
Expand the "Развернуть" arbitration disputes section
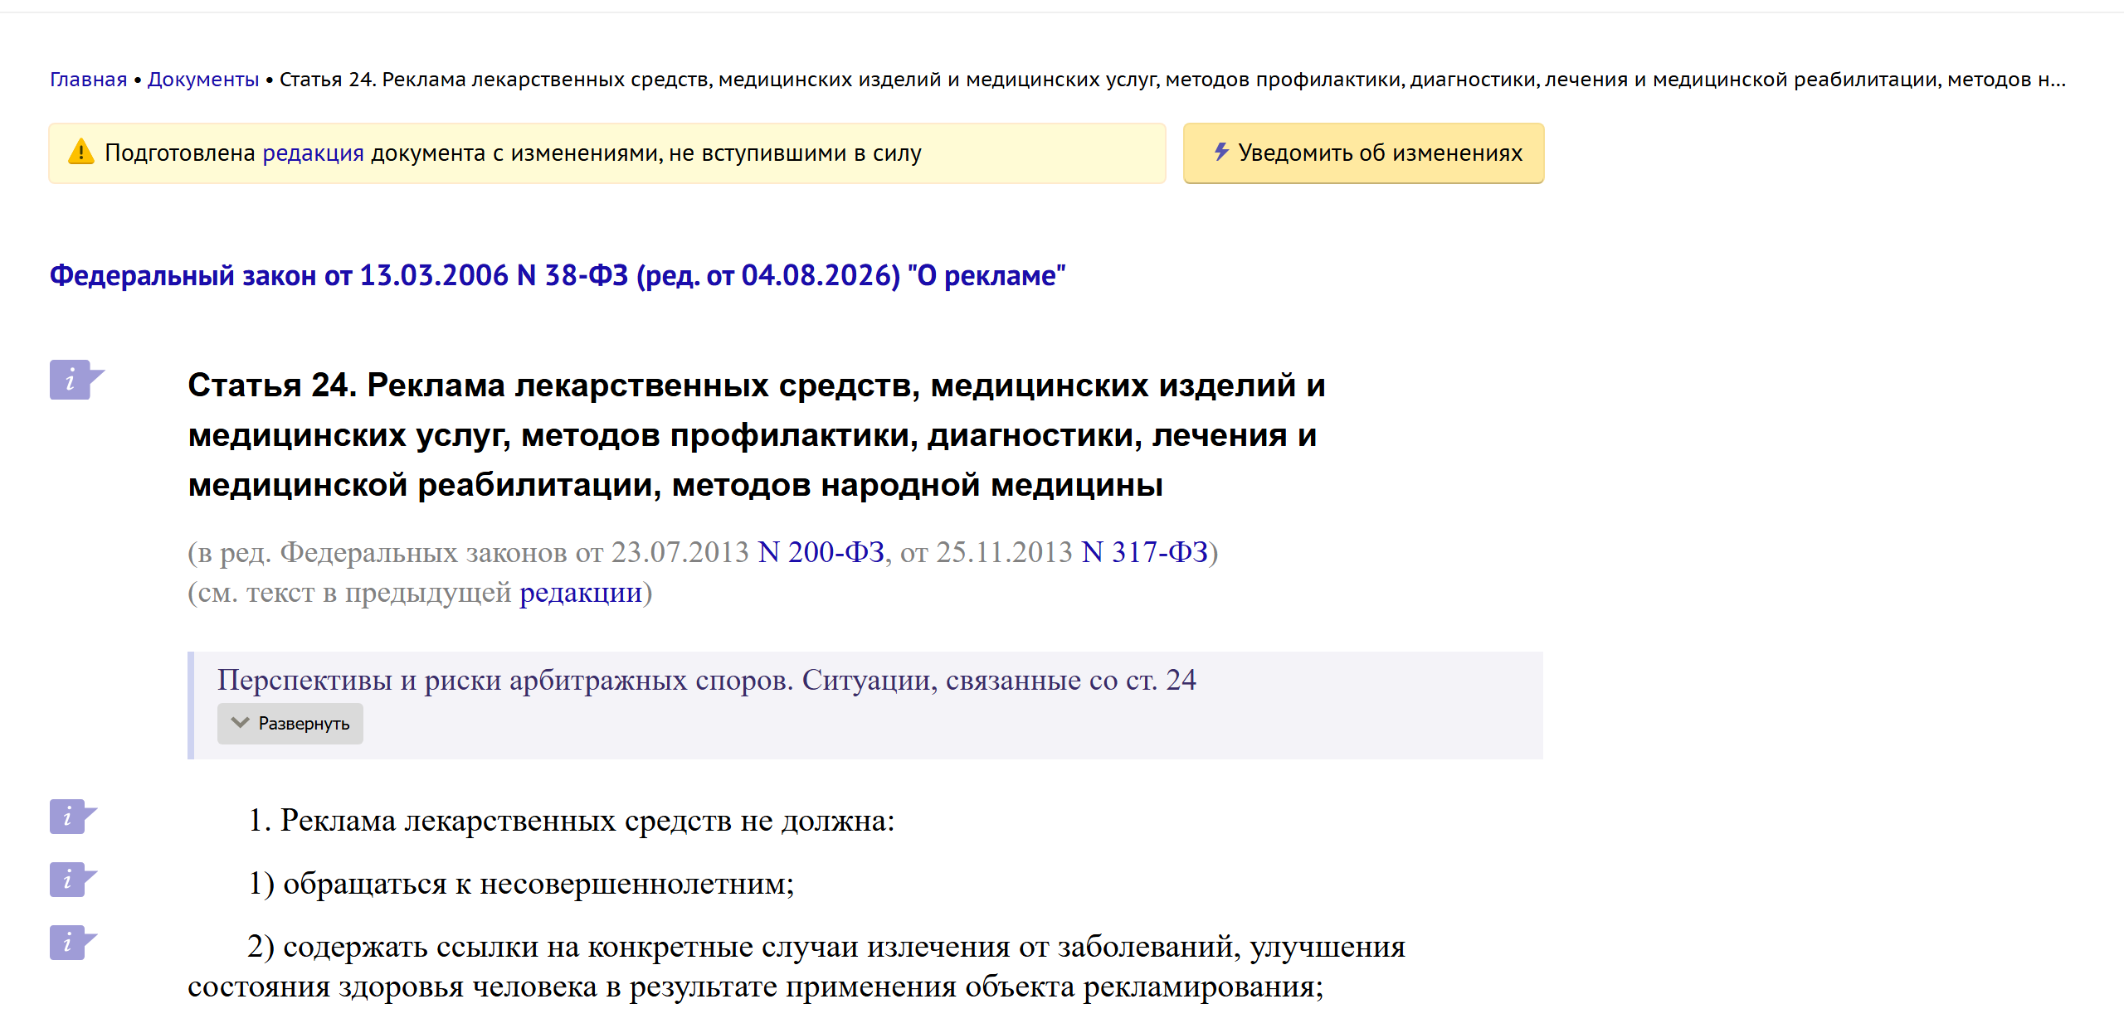coord(290,724)
